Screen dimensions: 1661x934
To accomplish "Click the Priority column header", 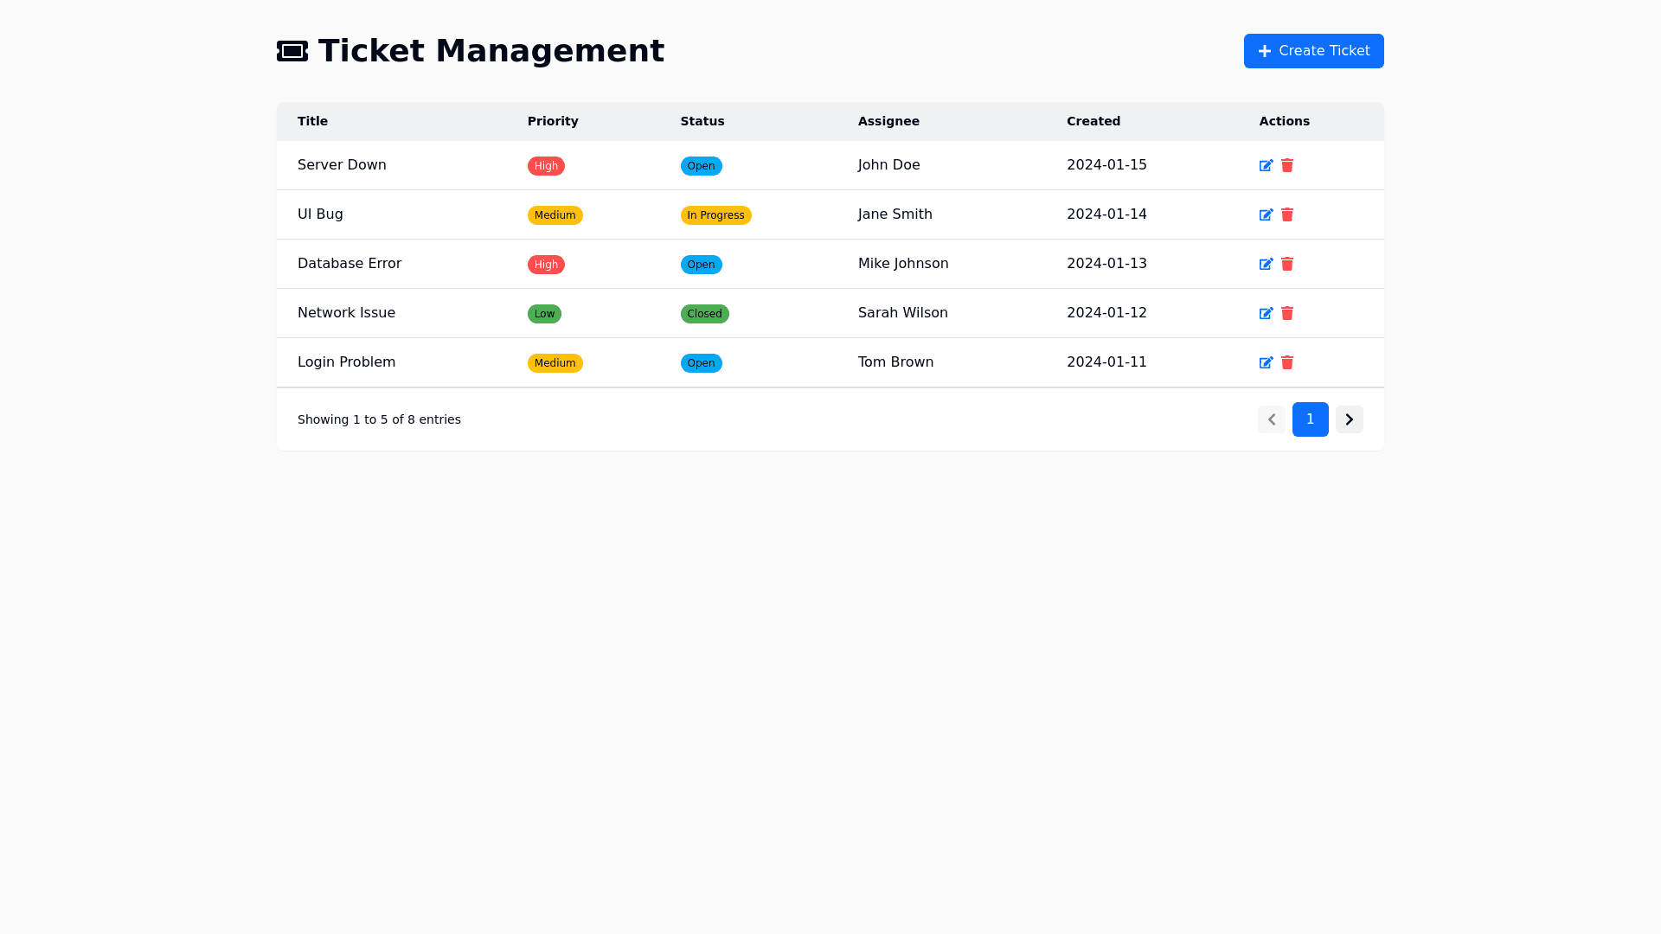I will [553, 121].
